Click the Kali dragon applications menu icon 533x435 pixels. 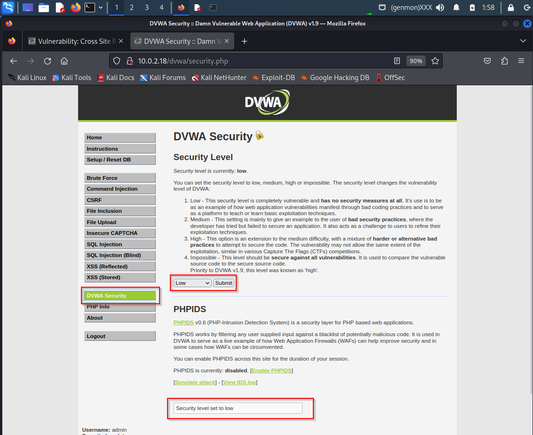[8, 7]
